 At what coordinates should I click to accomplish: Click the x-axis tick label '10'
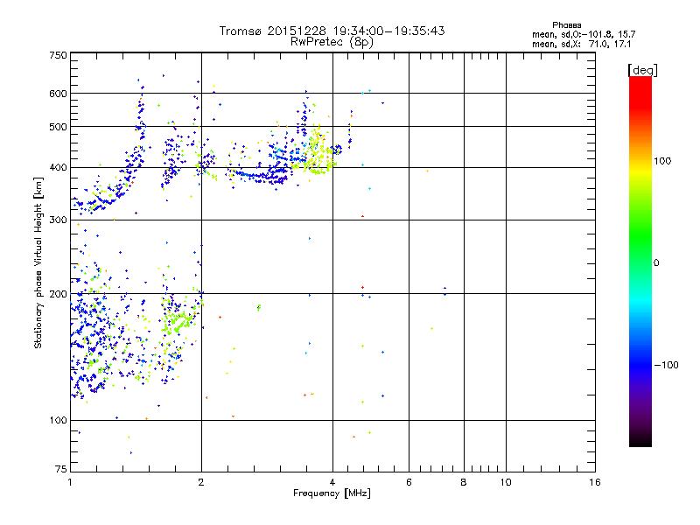[506, 482]
